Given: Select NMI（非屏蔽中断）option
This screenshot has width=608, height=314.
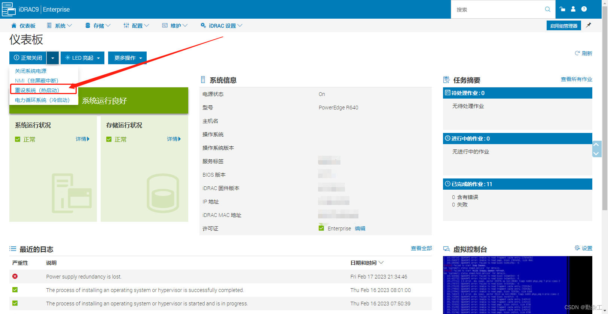Looking at the screenshot, I should pyautogui.click(x=37, y=81).
